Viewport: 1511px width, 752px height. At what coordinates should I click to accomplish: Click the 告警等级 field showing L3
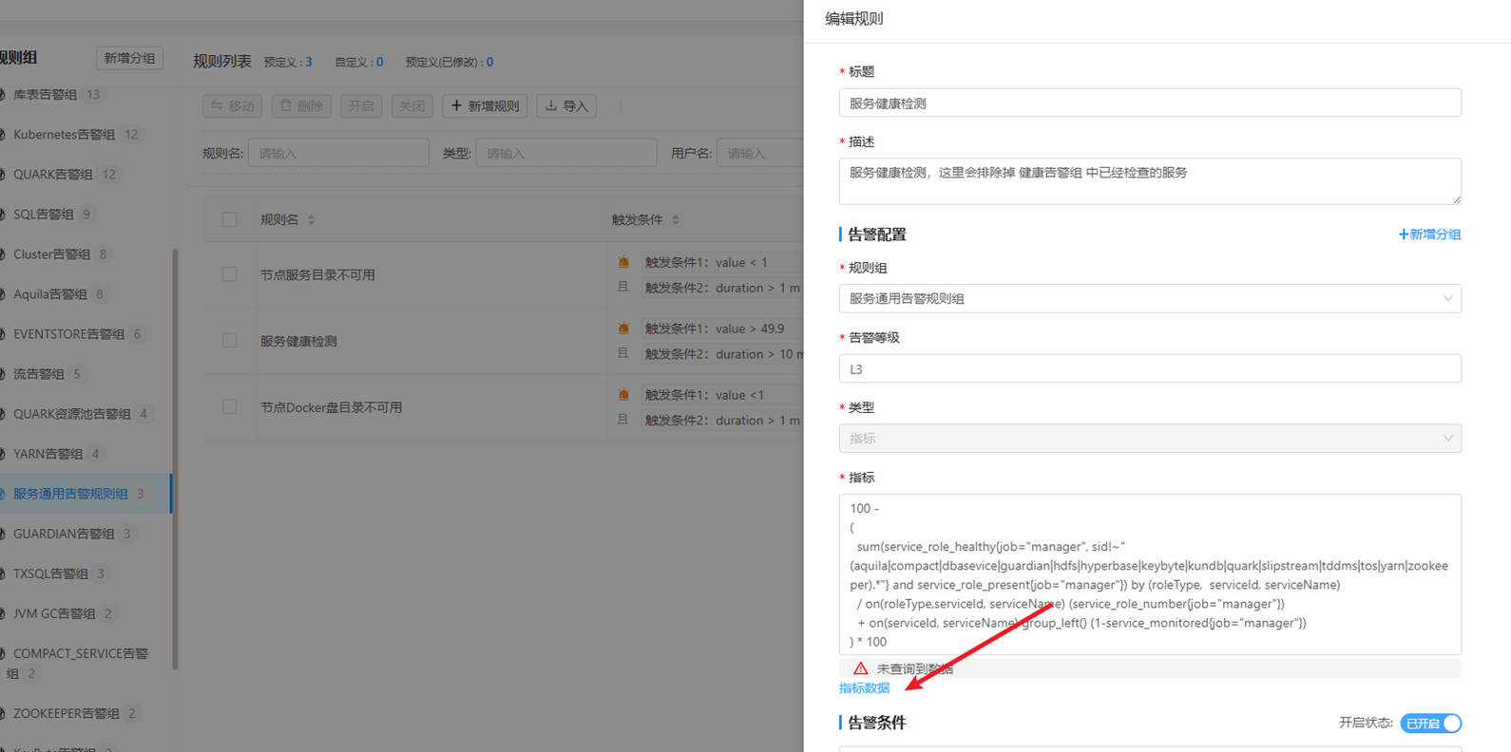coord(1149,369)
